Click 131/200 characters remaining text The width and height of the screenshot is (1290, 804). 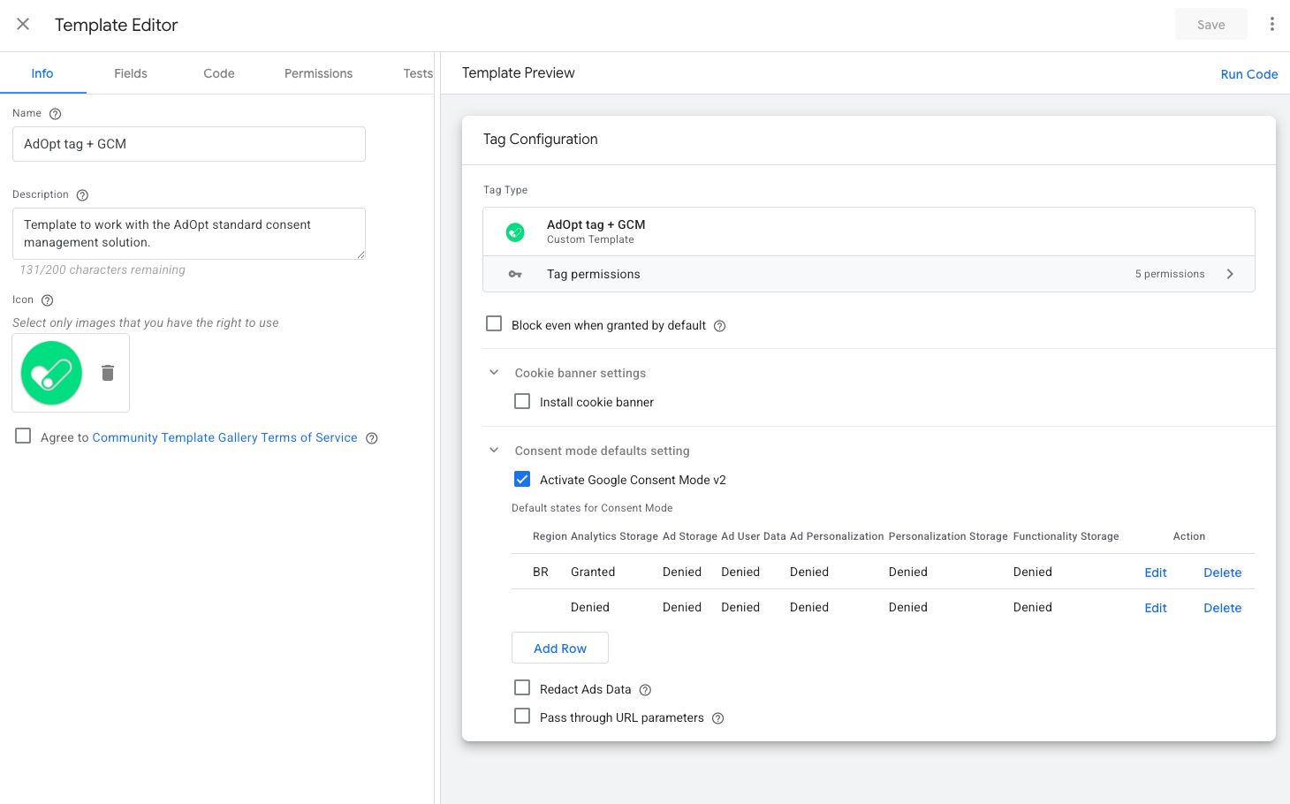(102, 269)
